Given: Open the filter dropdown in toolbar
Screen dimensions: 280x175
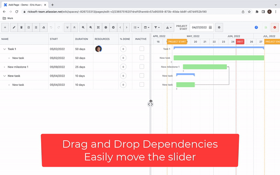Looking at the screenshot, I should (x=157, y=28).
